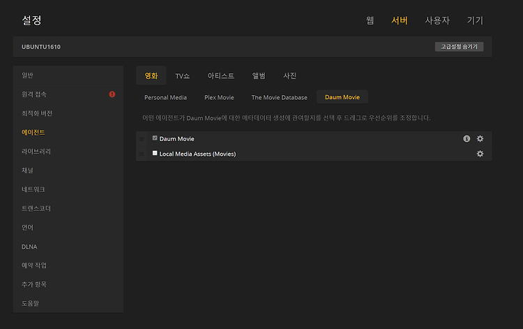This screenshot has width=523, height=329.
Task: Grab drag handle of Daum Movie row
Action: click(142, 139)
